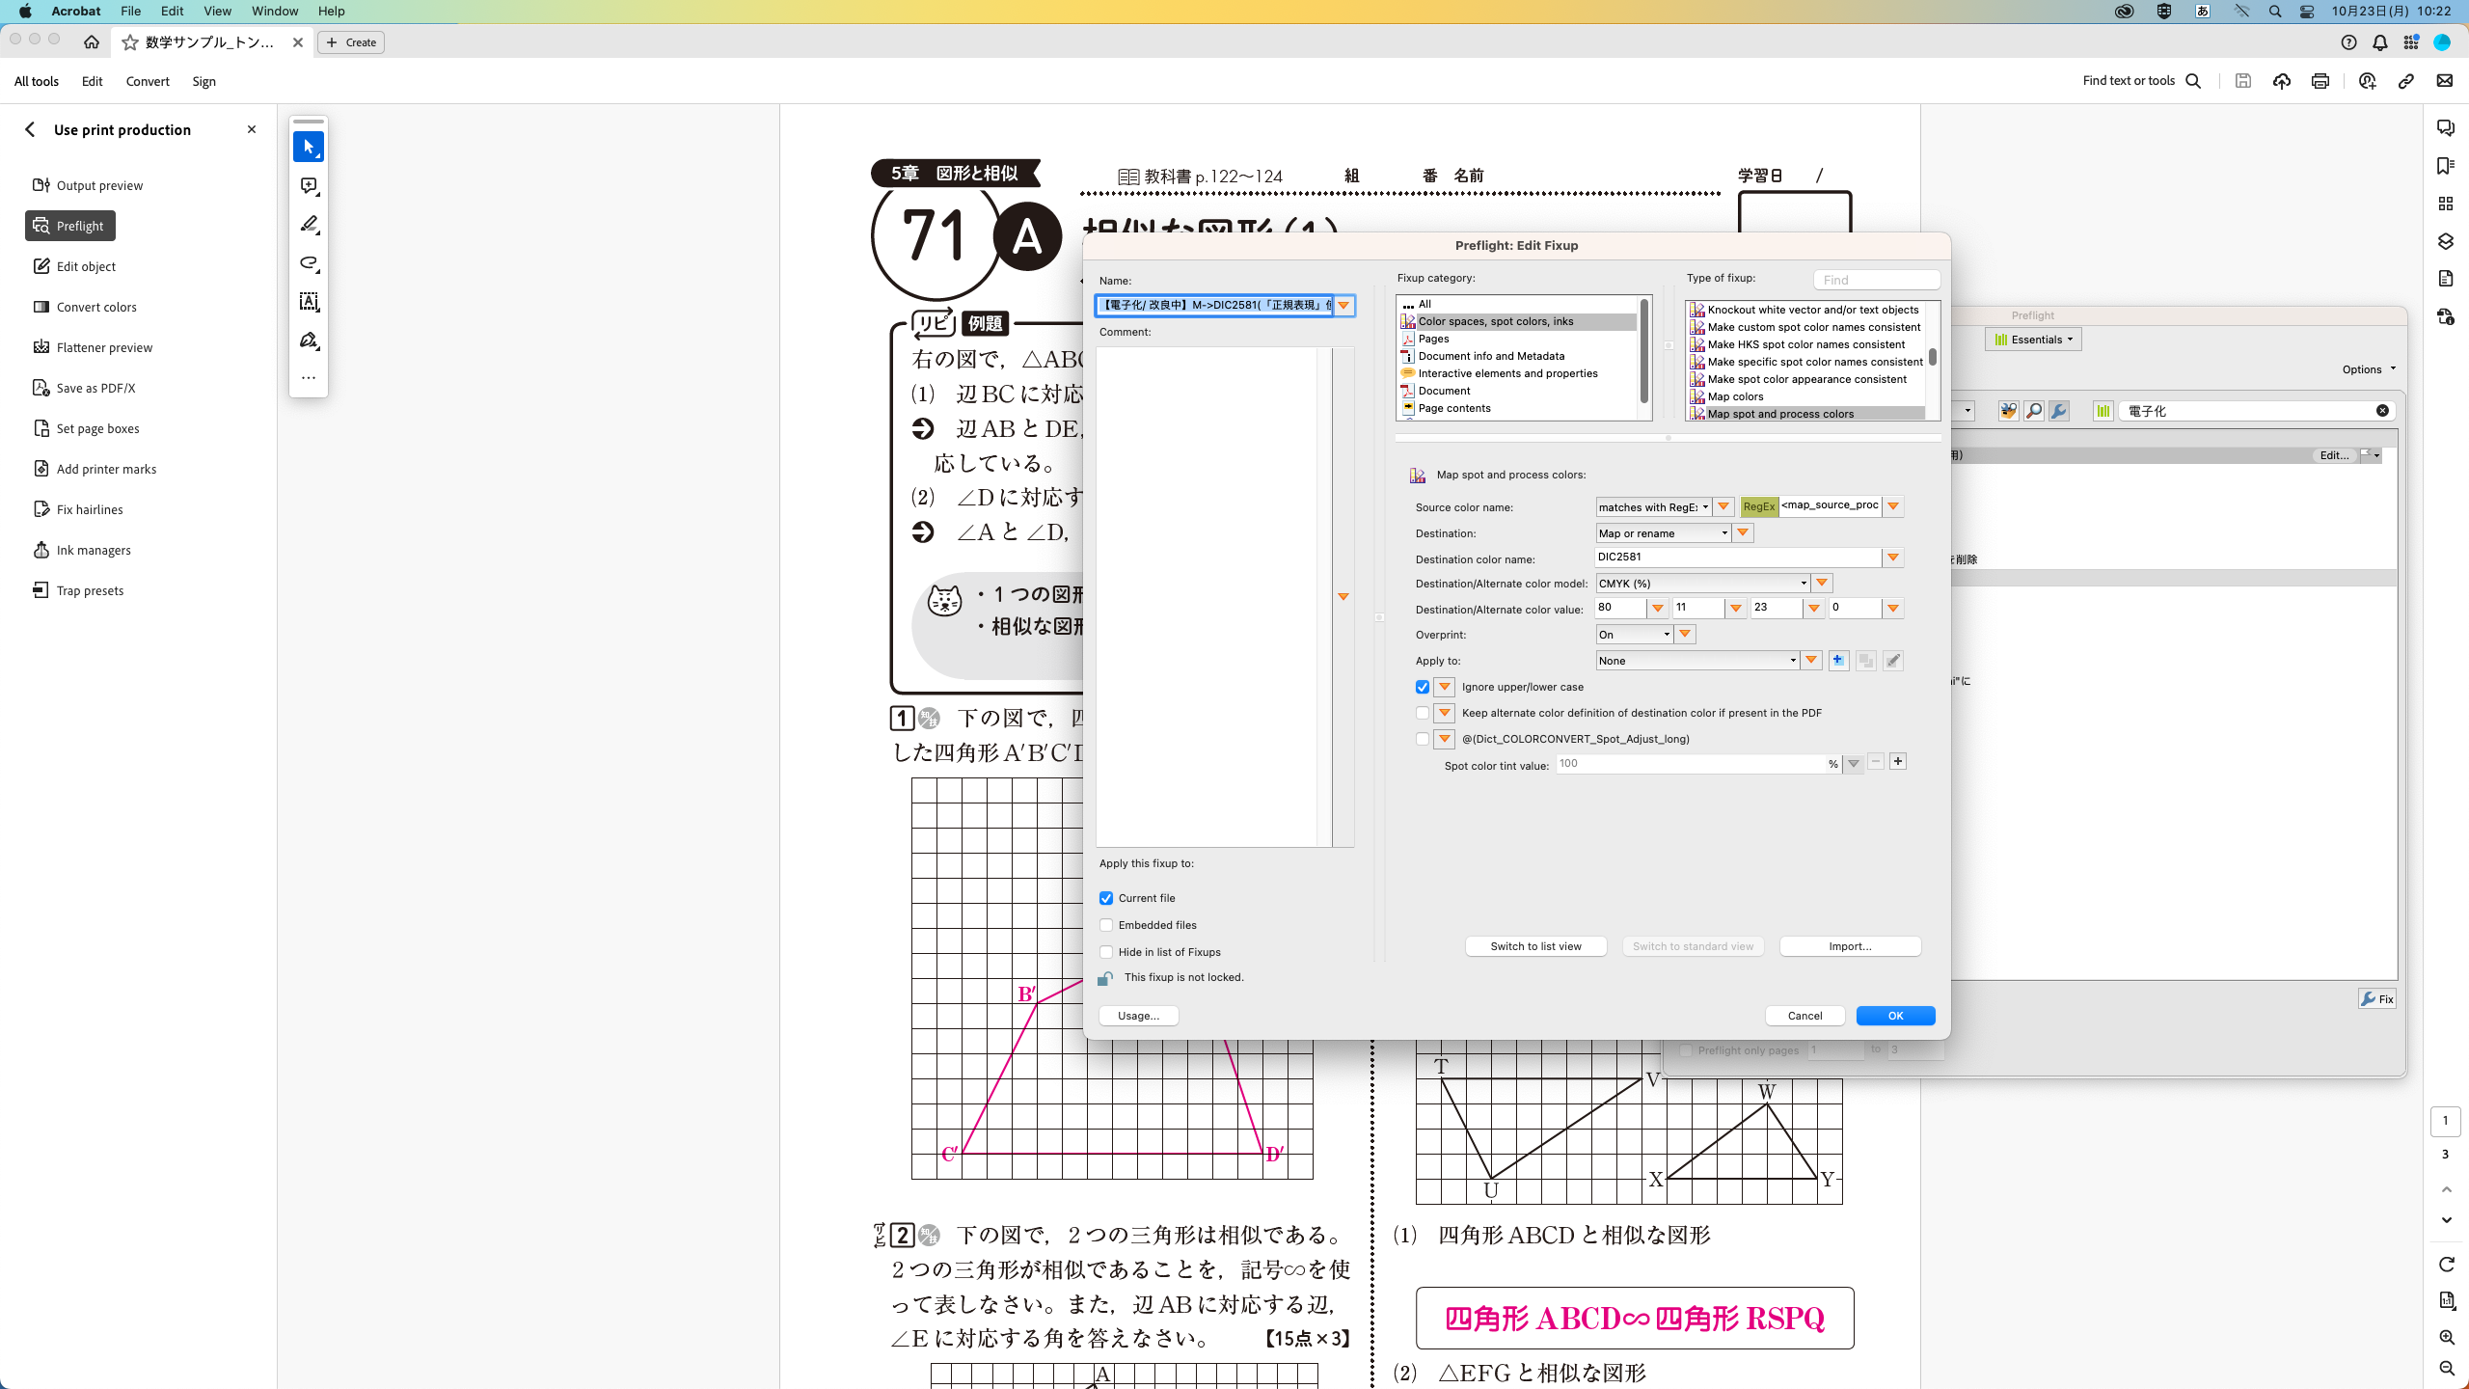Click the Highlight pen tool icon
Viewport: 2469px width, 1389px height.
pyautogui.click(x=309, y=224)
